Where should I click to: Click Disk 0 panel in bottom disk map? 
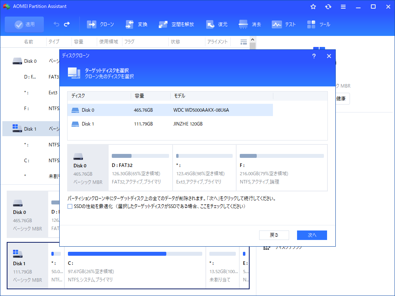28,214
